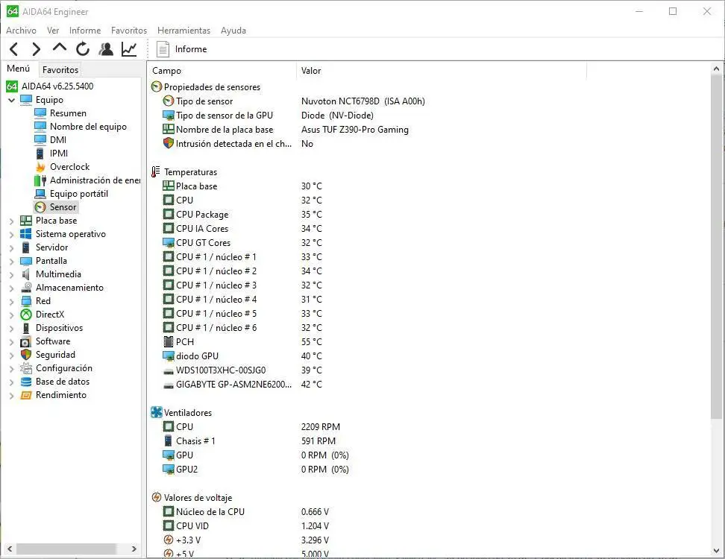
Task: Expand the Multimedia tree node
Action: 11,275
